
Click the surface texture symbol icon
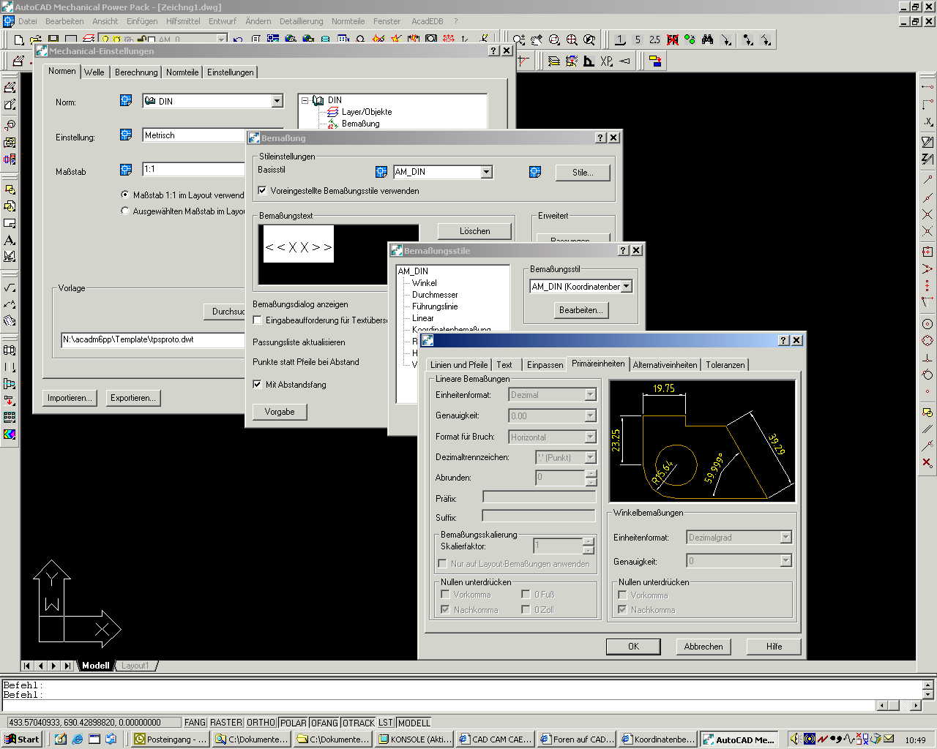pos(10,287)
